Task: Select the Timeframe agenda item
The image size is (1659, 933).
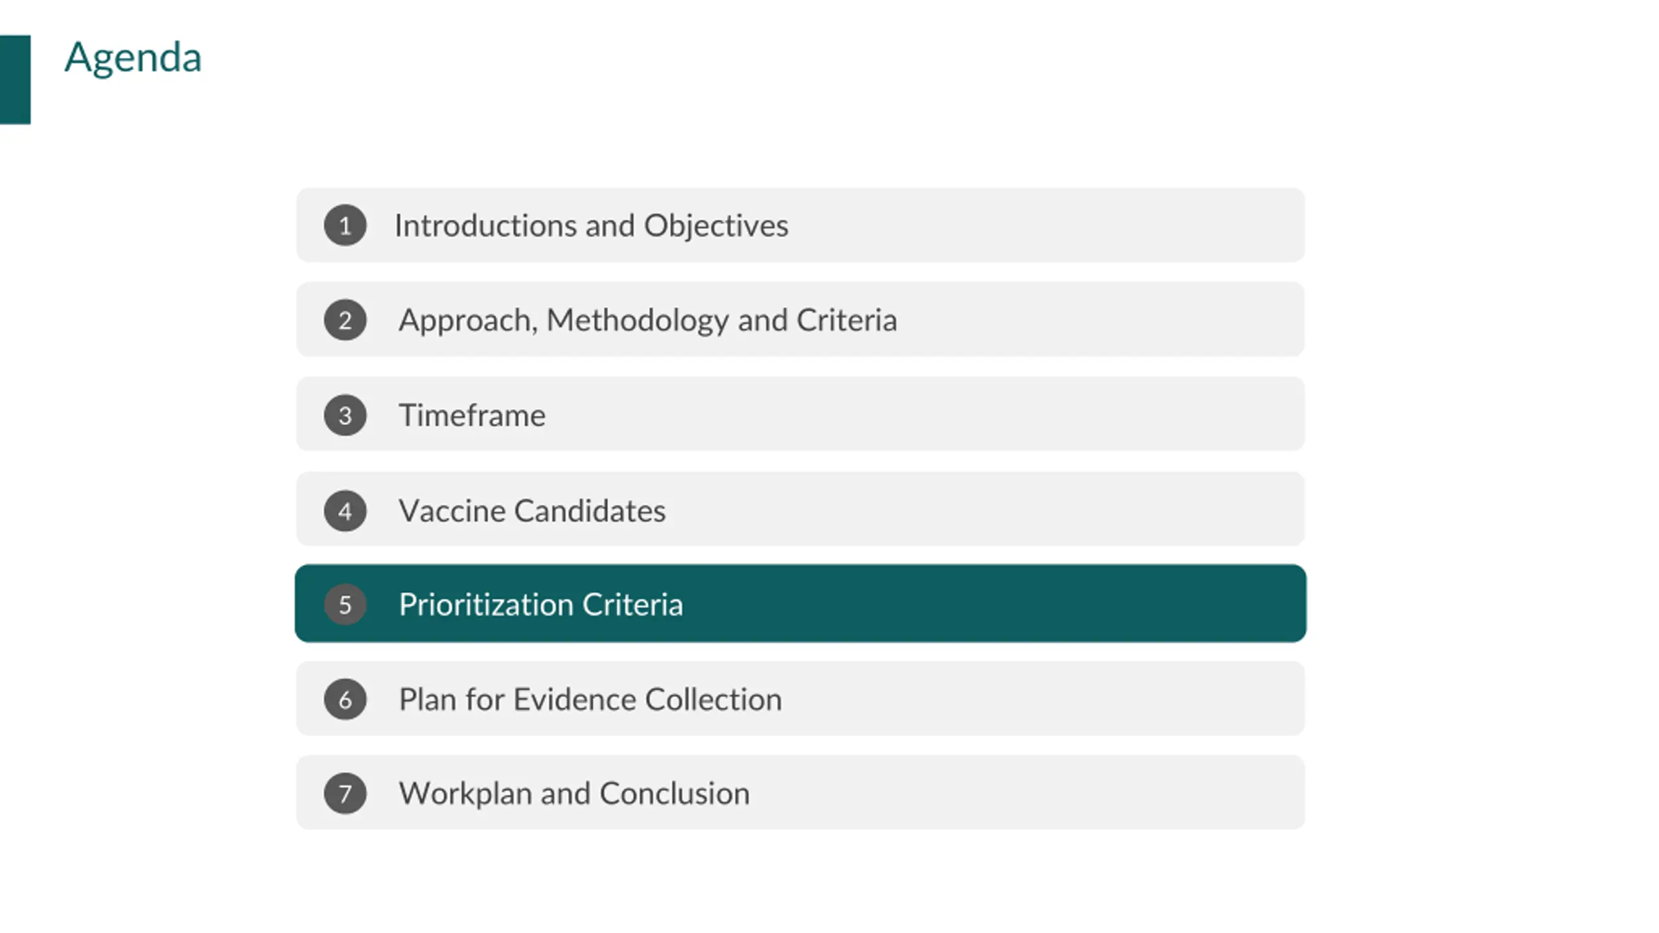Action: (800, 414)
